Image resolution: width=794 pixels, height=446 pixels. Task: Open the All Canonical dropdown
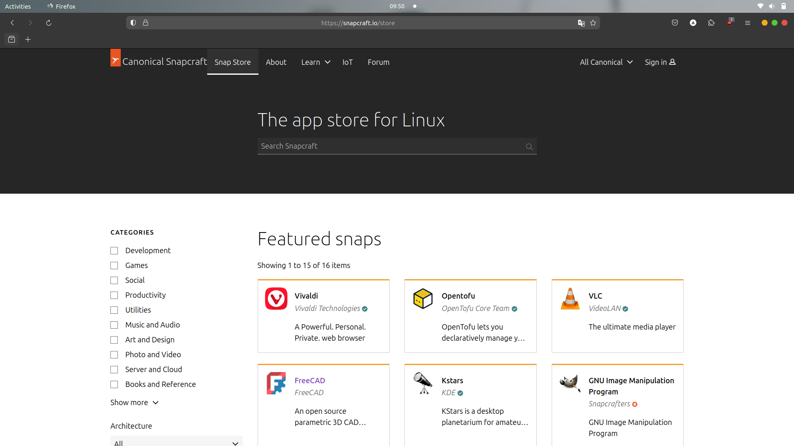tap(606, 62)
